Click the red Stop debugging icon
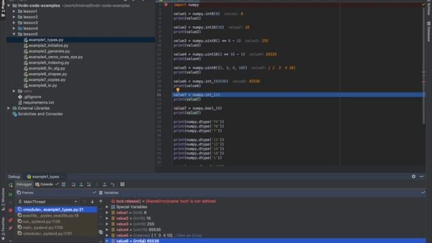 point(11,211)
